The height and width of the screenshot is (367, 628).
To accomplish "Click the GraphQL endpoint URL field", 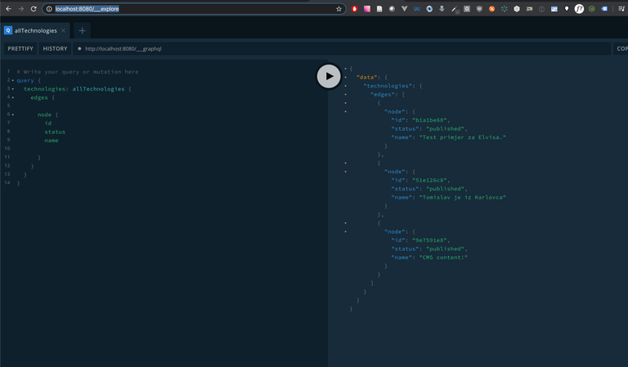I will (x=123, y=49).
